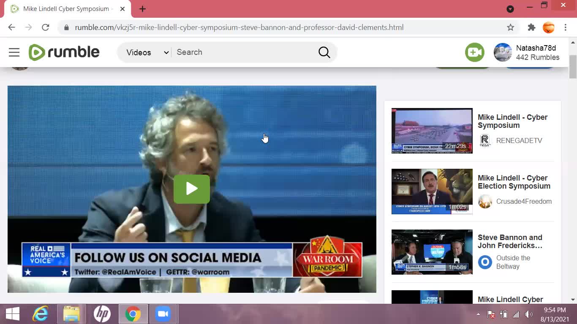The image size is (577, 324).
Task: Click page scrollbar up arrow
Action: [573, 42]
